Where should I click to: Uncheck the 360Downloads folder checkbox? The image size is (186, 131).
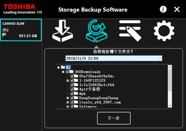pyautogui.click(x=67, y=72)
